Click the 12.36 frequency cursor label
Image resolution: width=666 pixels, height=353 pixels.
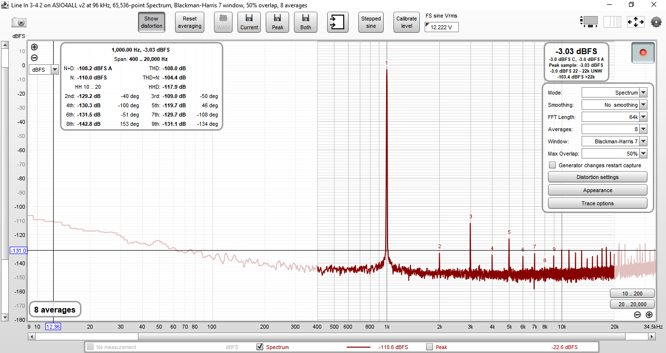tap(53, 327)
